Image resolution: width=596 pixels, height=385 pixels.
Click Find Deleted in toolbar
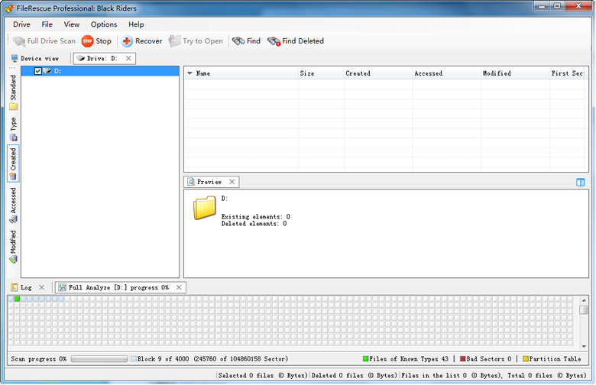tap(295, 41)
